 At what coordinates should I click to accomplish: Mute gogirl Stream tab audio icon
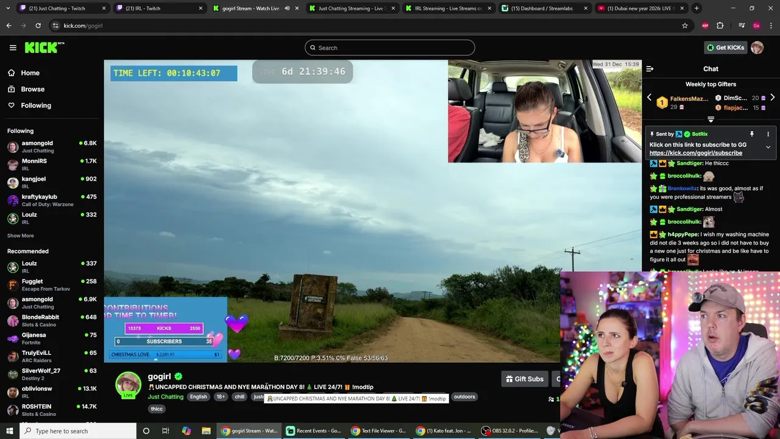pyautogui.click(x=287, y=9)
